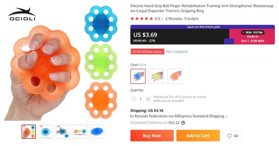Click the delivery info question mark icon

(x=183, y=123)
